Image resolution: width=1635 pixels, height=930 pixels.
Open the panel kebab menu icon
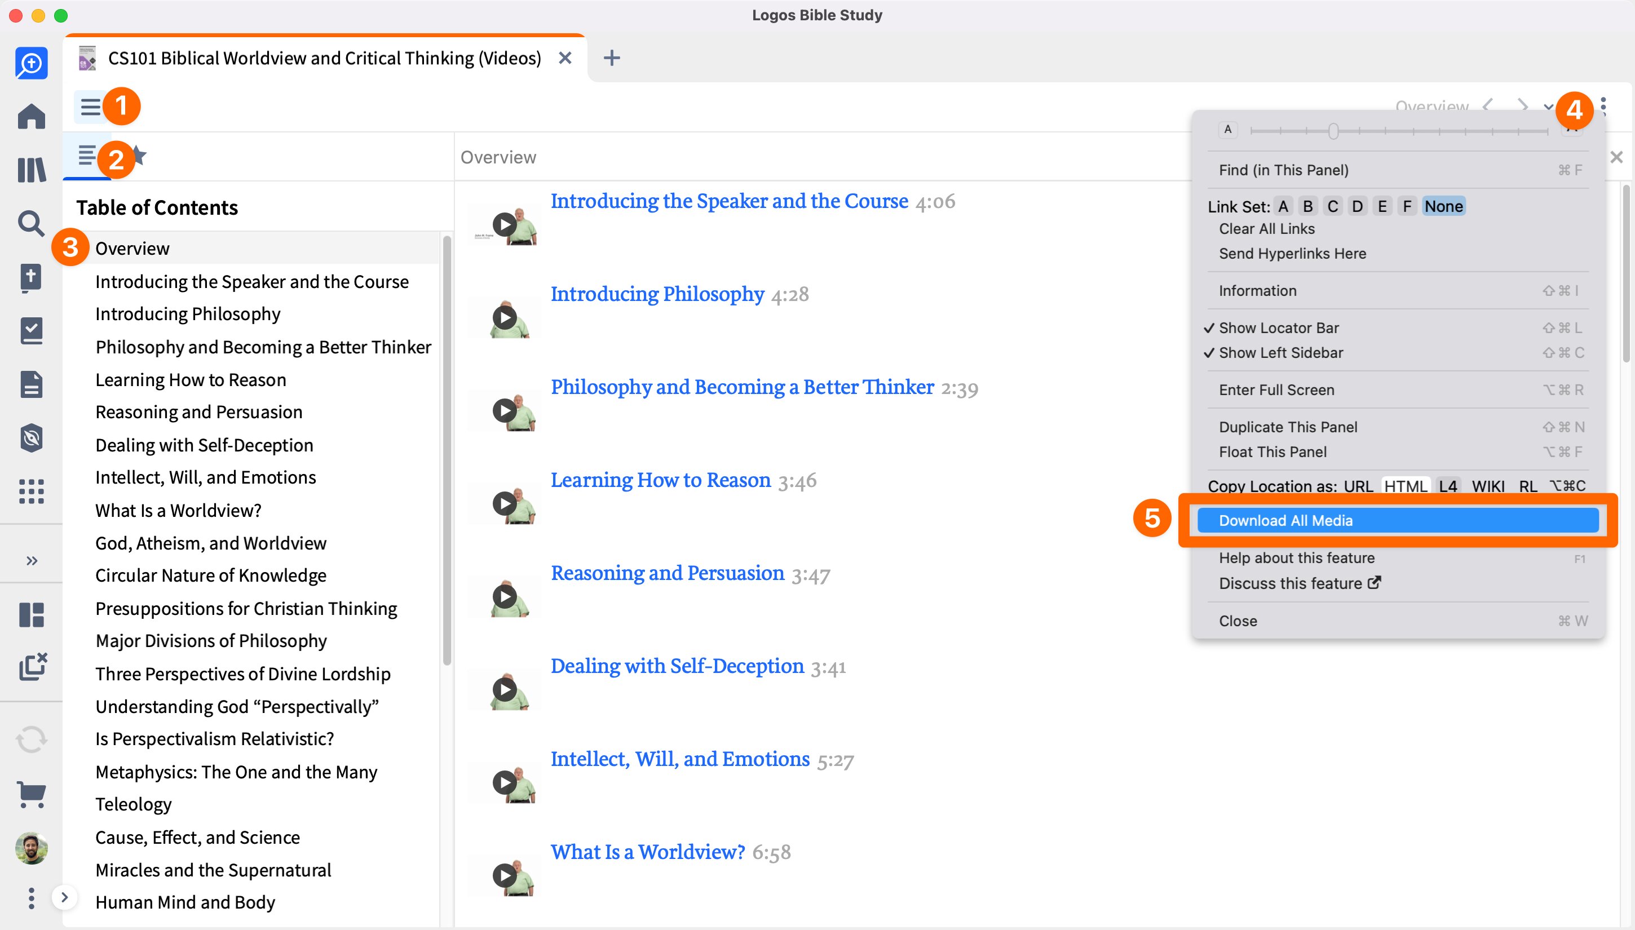(1603, 106)
